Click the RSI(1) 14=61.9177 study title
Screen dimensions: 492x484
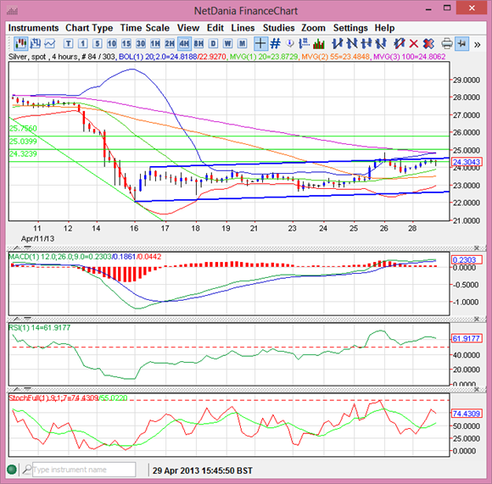tap(40, 327)
